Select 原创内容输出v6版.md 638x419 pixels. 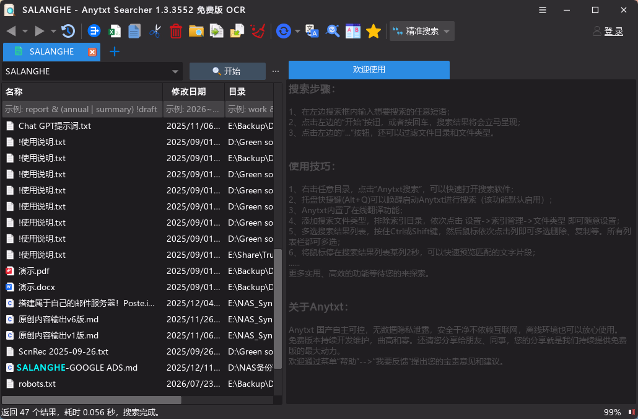pos(138,319)
